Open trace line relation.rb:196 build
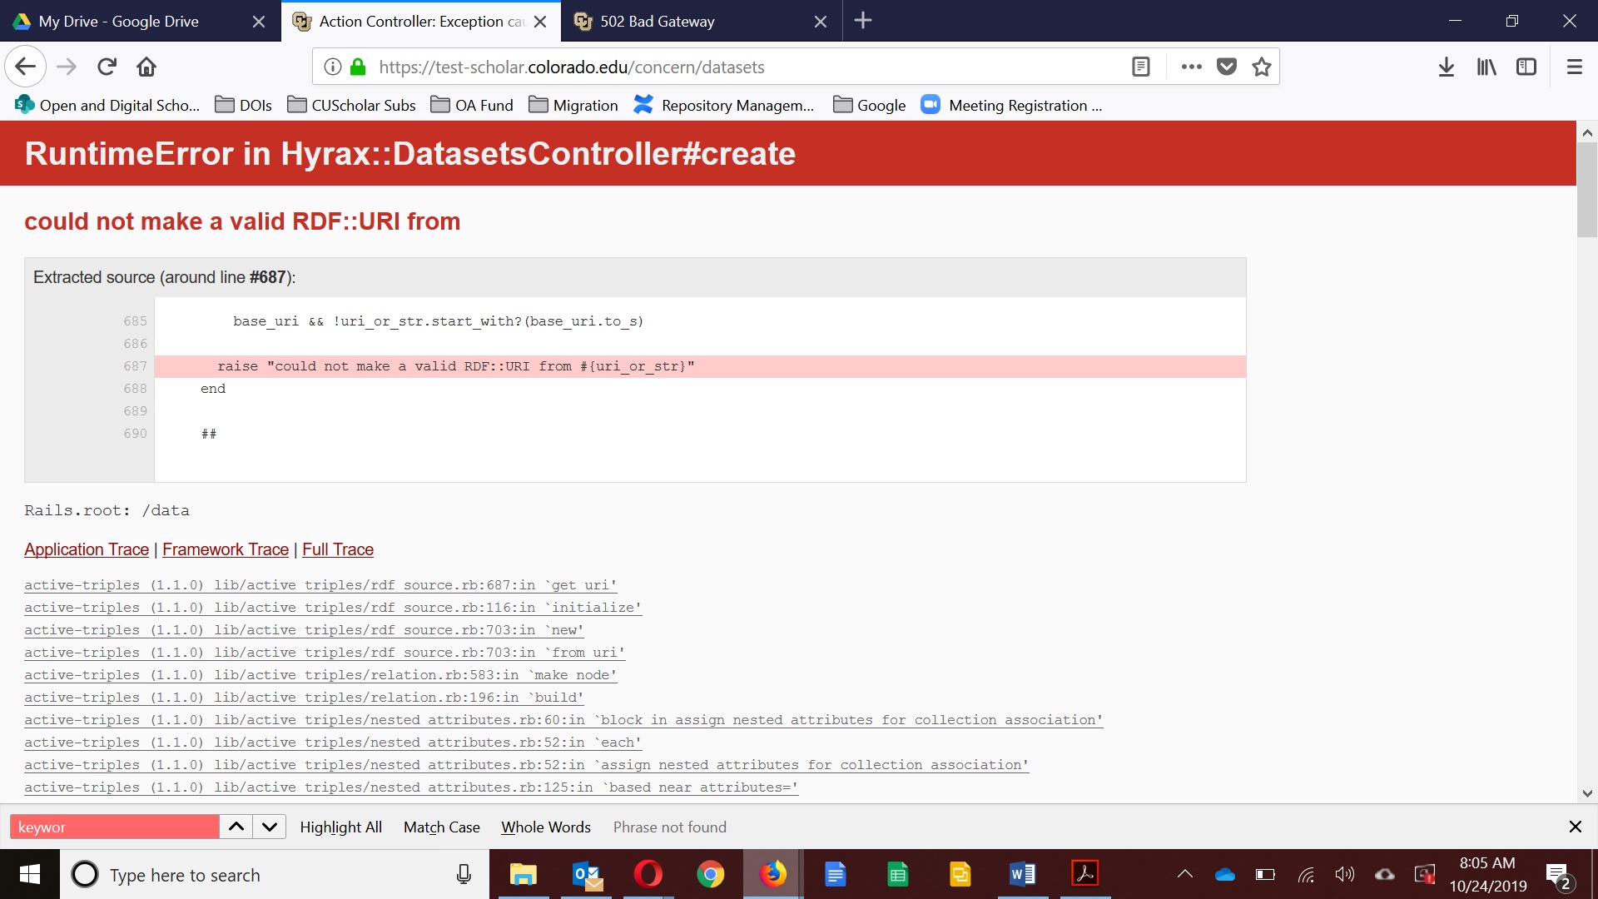 click(304, 698)
